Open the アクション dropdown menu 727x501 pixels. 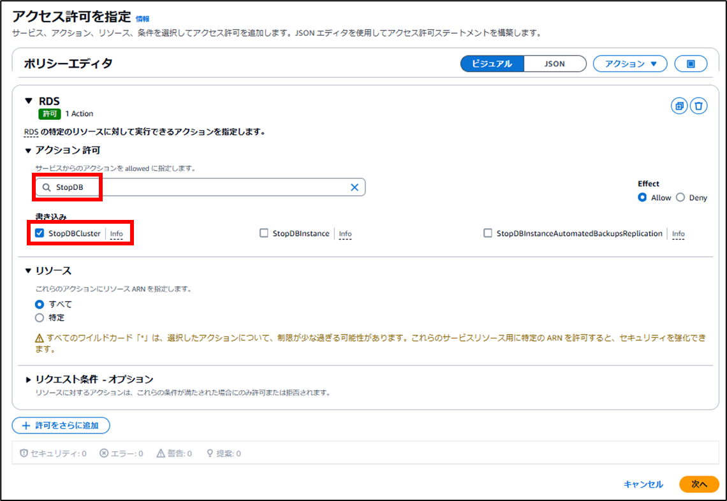coord(630,64)
